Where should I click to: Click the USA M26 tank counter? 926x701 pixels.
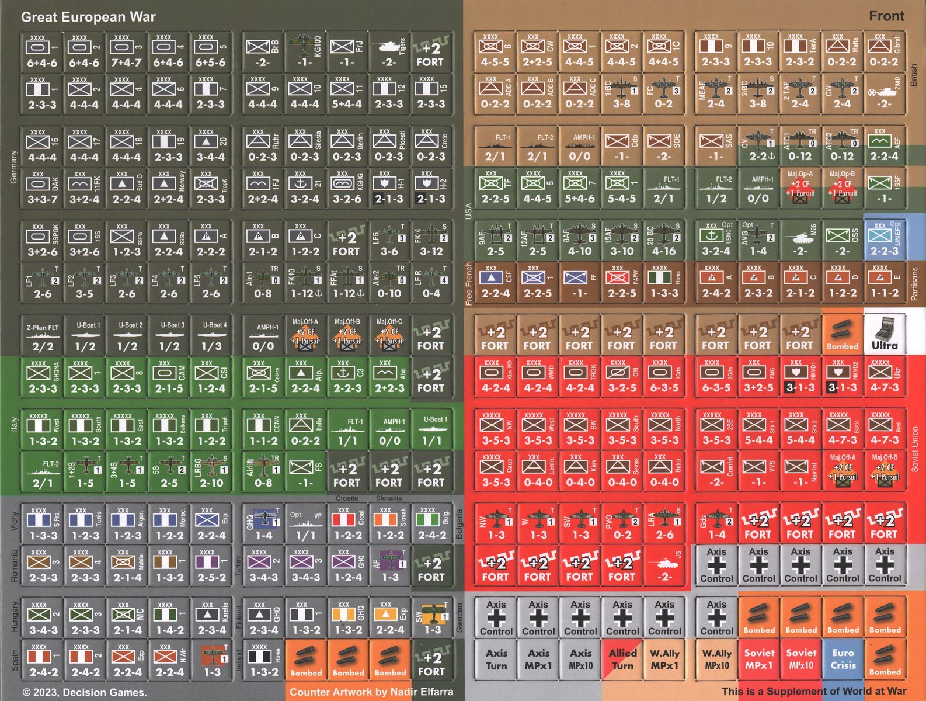[x=800, y=241]
